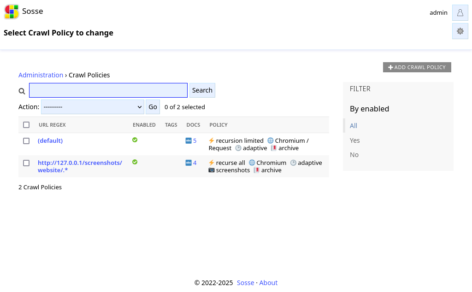The height and width of the screenshot is (292, 472).
Task: Click the ENABLED column header
Action: [x=144, y=125]
